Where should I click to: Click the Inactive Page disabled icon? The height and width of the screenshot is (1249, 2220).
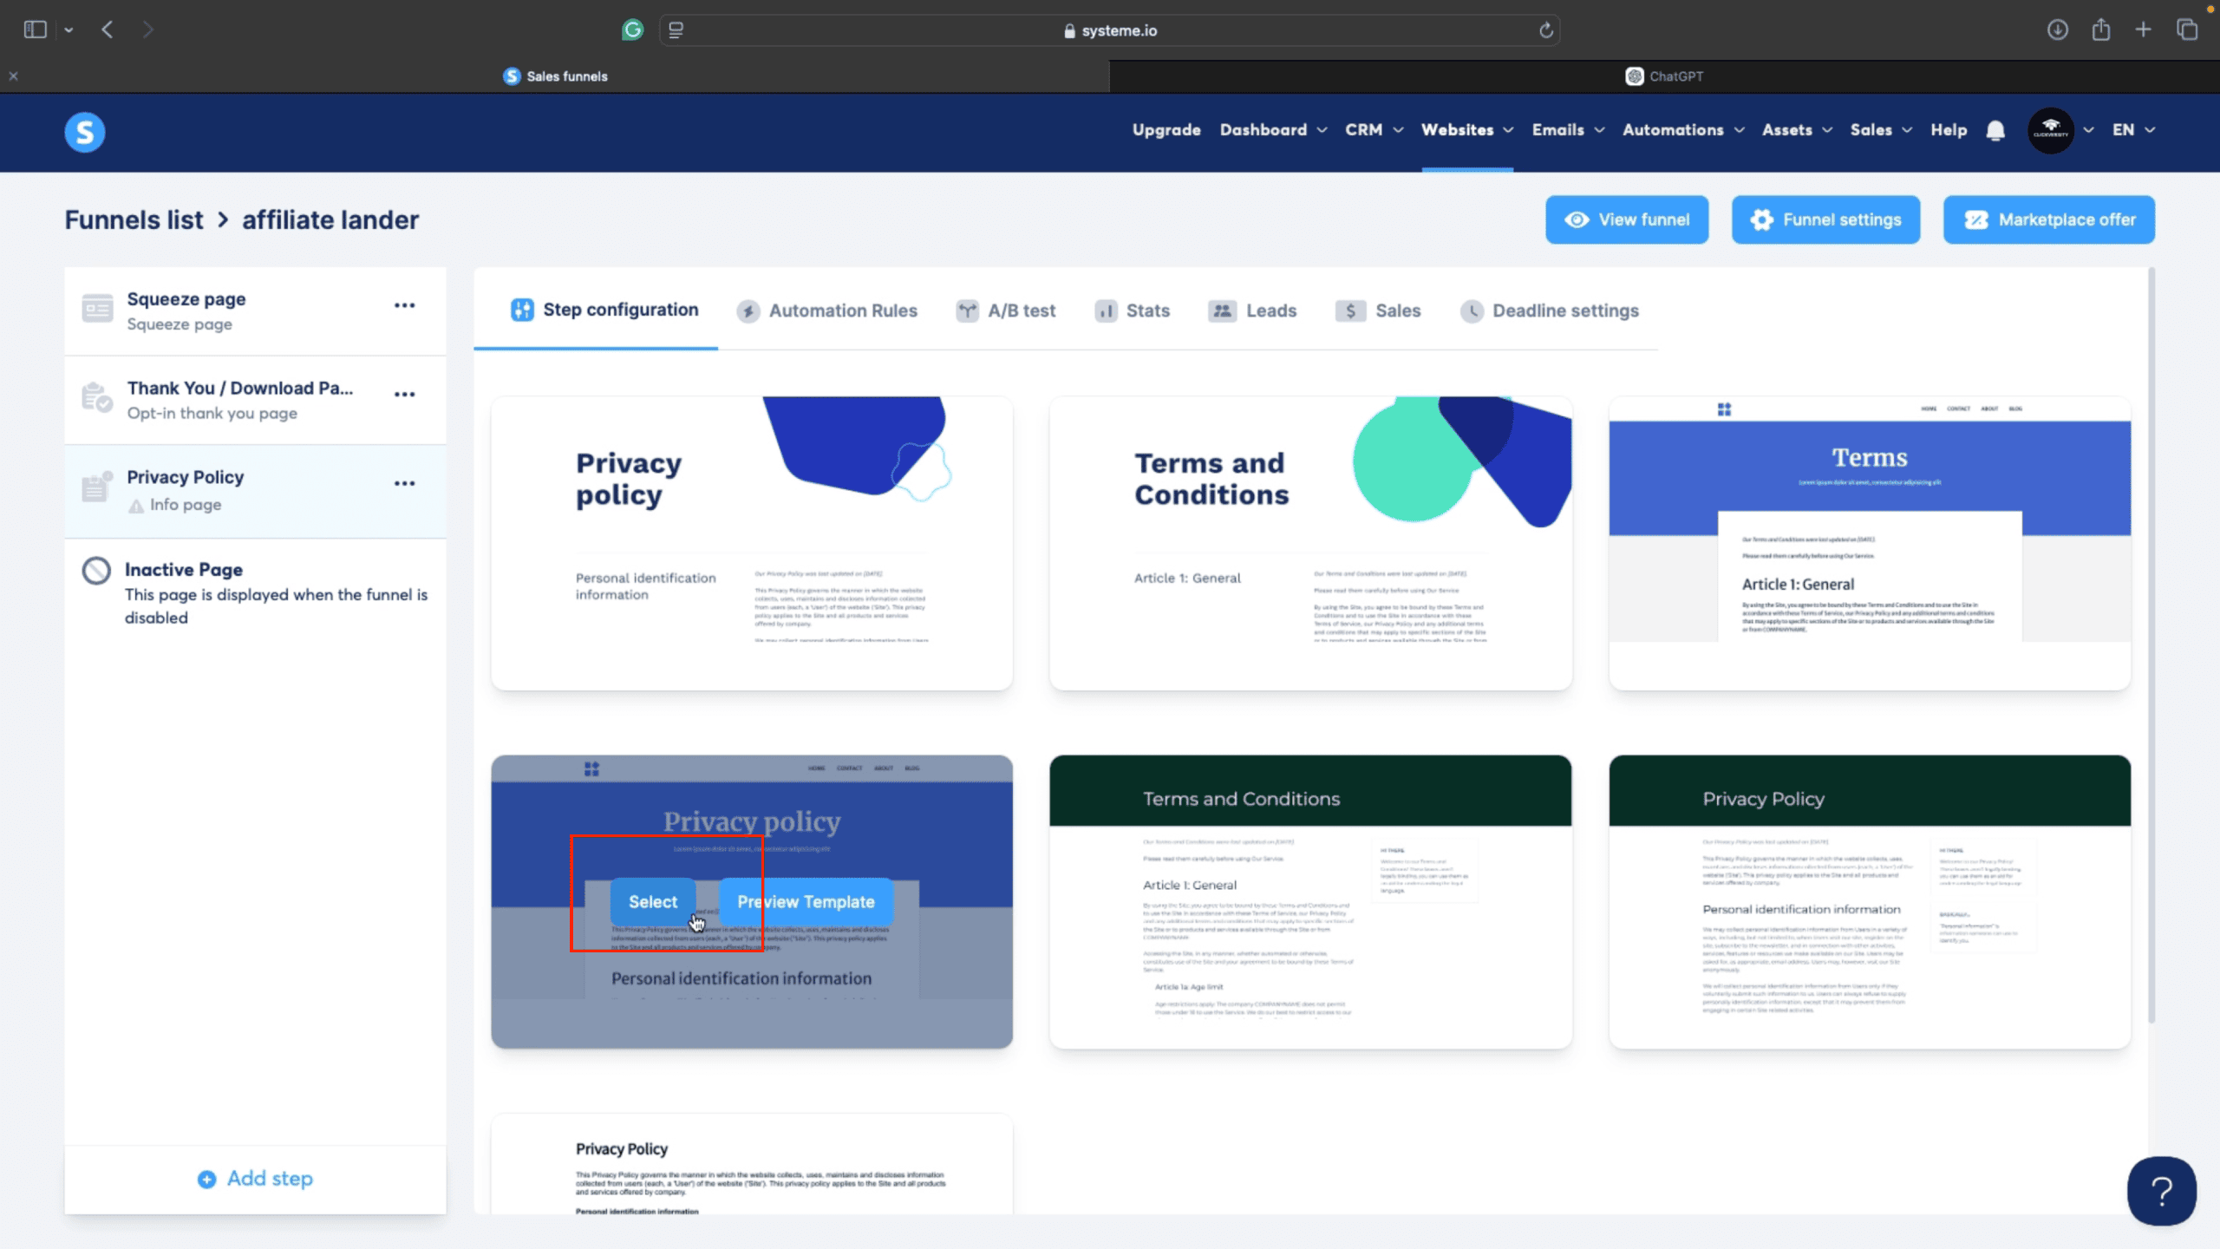click(x=96, y=570)
